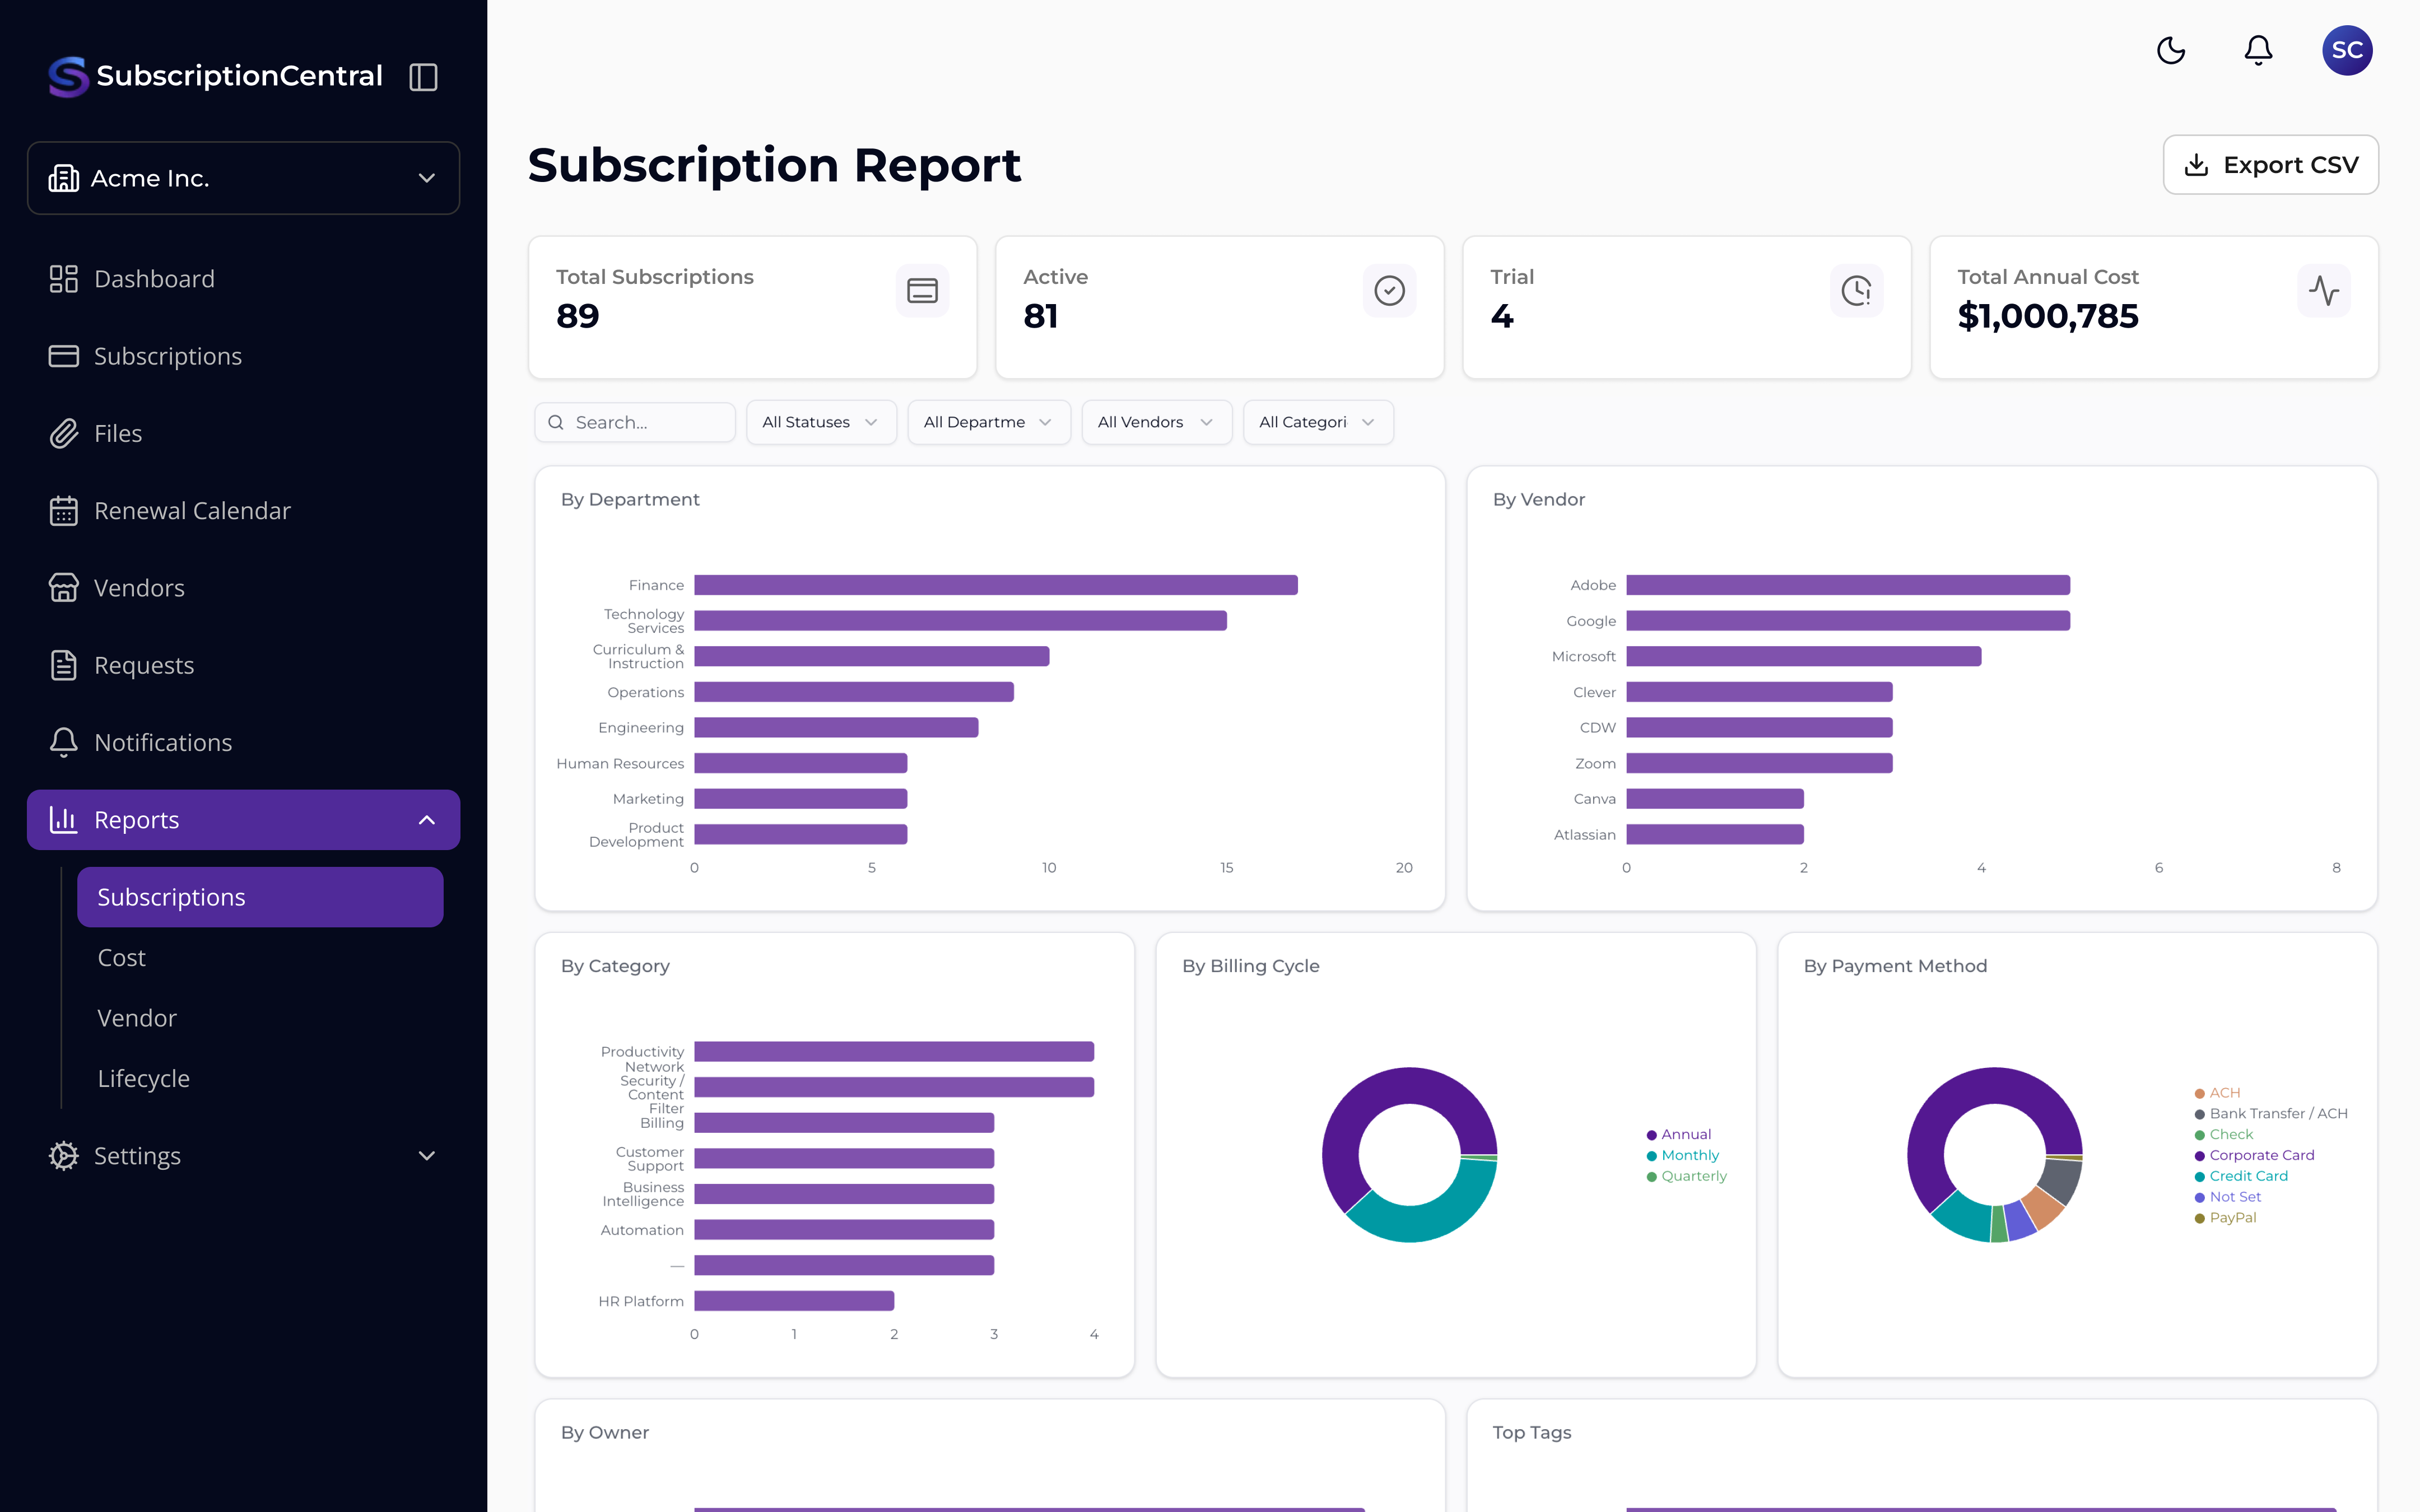Screen dimensions: 2420x1512
Task: Click the Active checkmark circle icon
Action: 1389,291
